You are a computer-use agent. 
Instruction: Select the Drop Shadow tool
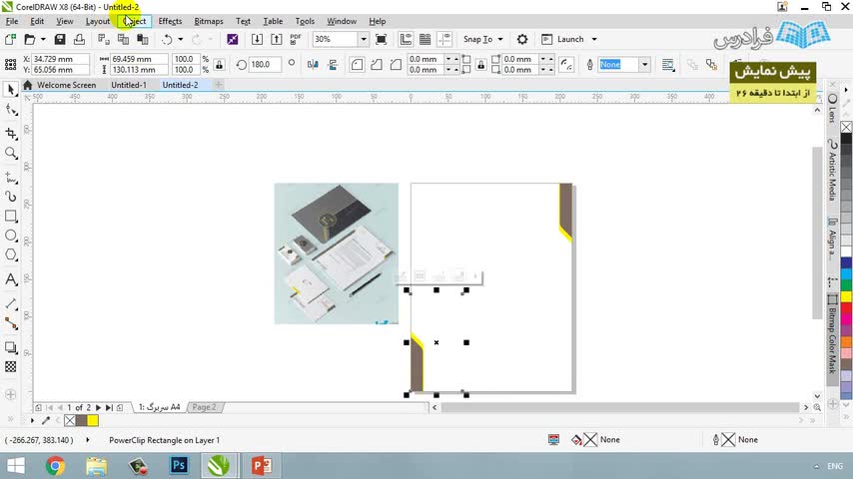coord(11,347)
